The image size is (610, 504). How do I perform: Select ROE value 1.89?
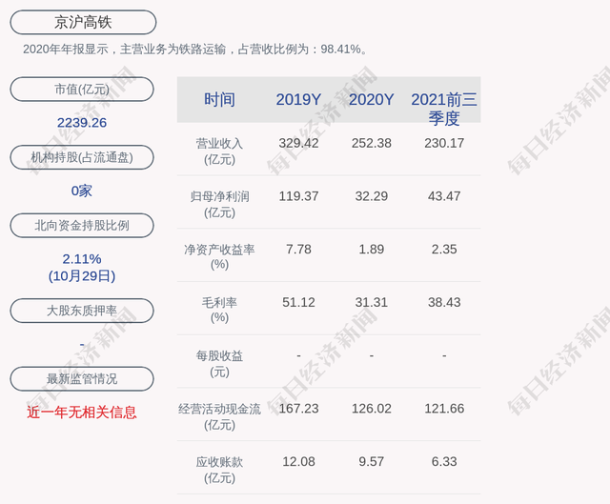[371, 250]
